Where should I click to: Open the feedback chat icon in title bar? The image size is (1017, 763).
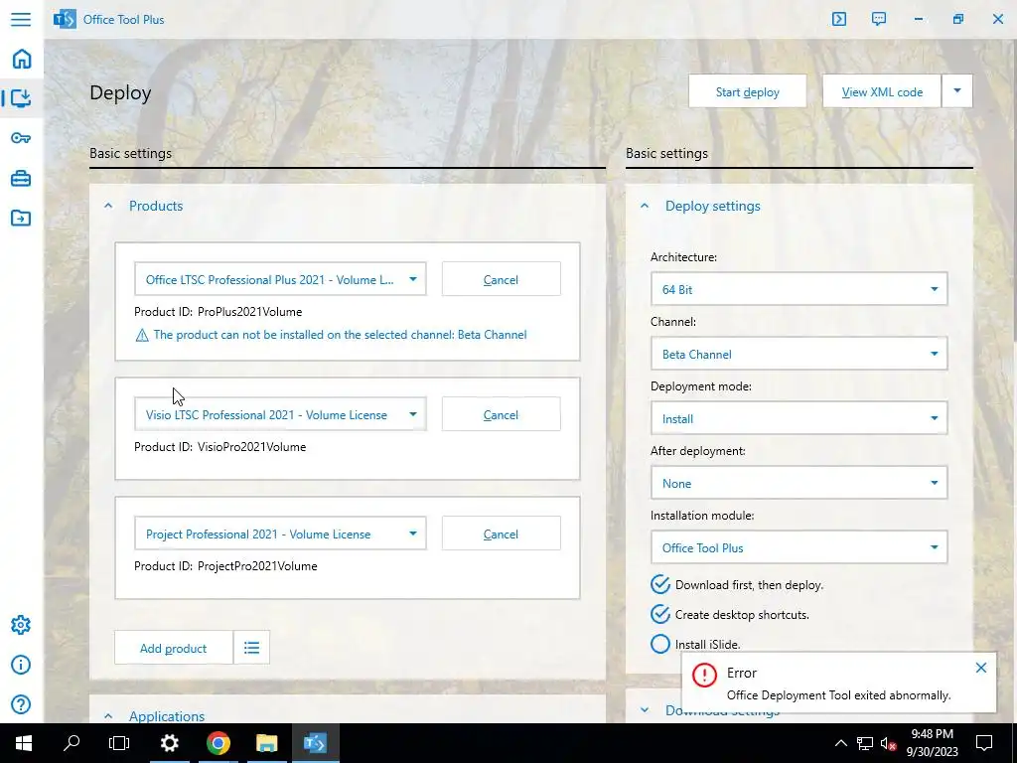879,19
